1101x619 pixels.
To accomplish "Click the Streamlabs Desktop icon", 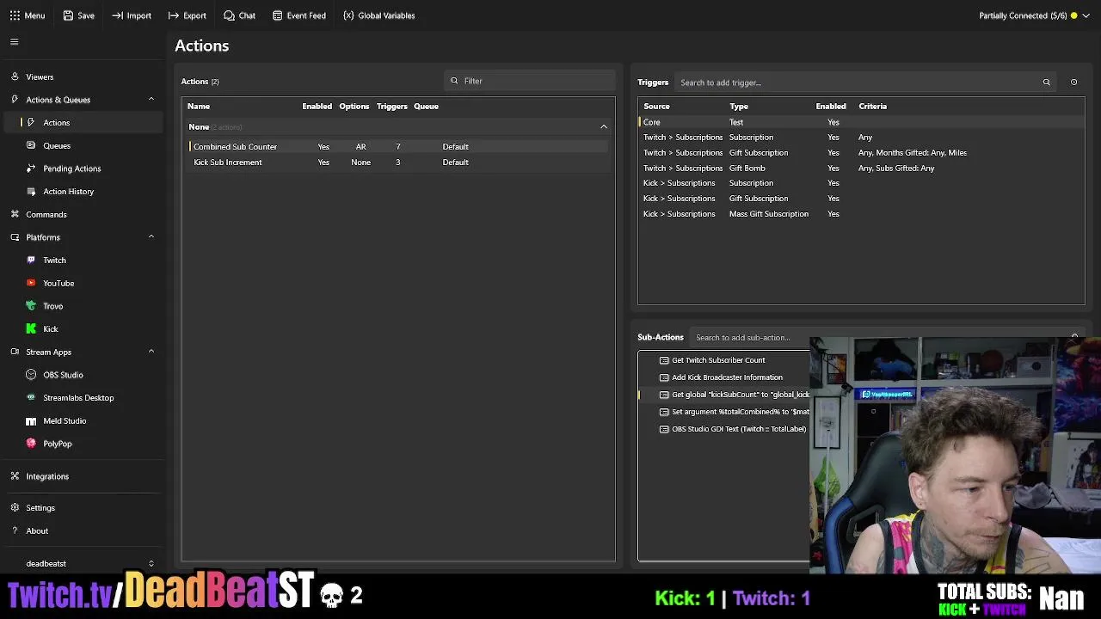I will [31, 398].
